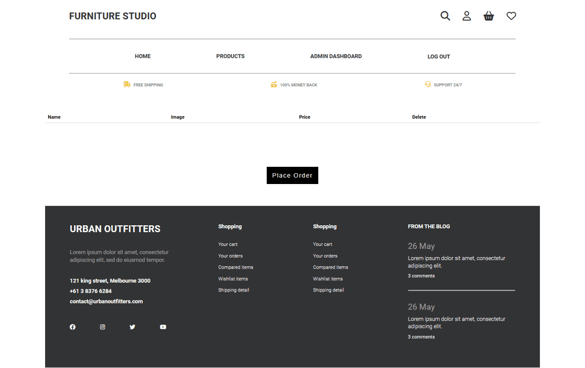Click the Twitter icon in footer

click(x=133, y=327)
